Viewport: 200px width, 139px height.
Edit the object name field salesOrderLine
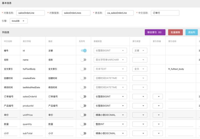click(30, 13)
